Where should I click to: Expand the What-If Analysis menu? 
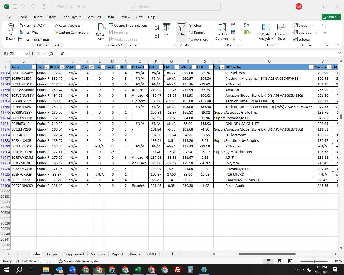click(x=266, y=32)
